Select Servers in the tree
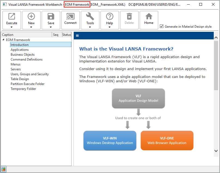 click(16, 69)
